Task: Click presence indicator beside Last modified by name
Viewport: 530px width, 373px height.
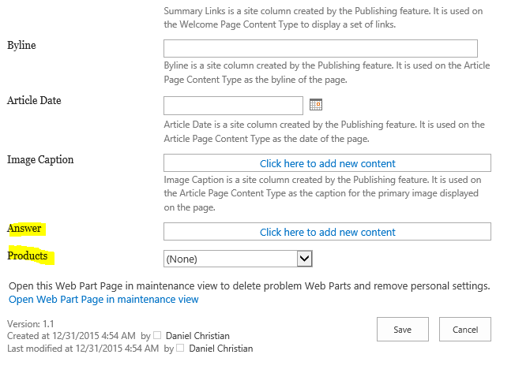Action: [x=180, y=349]
